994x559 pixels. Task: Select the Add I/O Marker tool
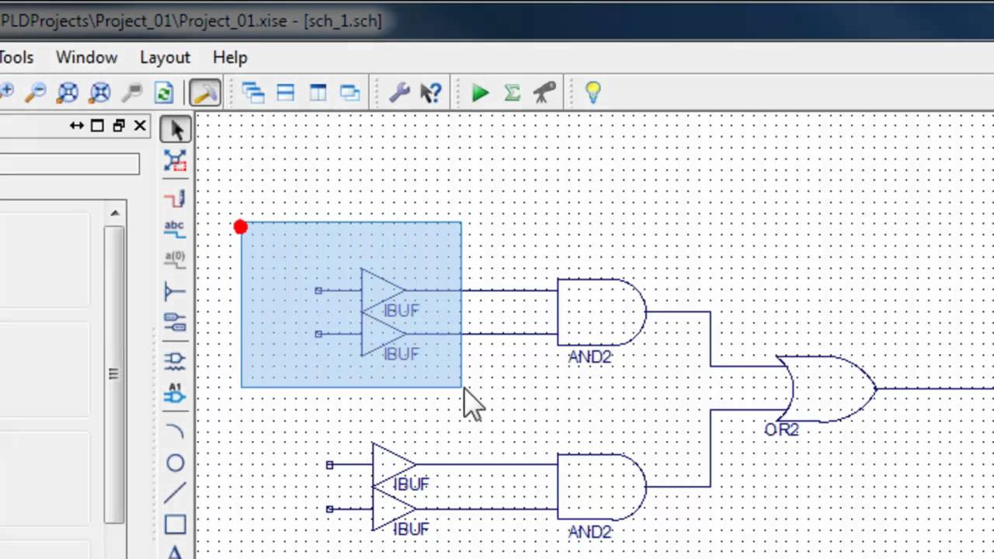coord(175,322)
